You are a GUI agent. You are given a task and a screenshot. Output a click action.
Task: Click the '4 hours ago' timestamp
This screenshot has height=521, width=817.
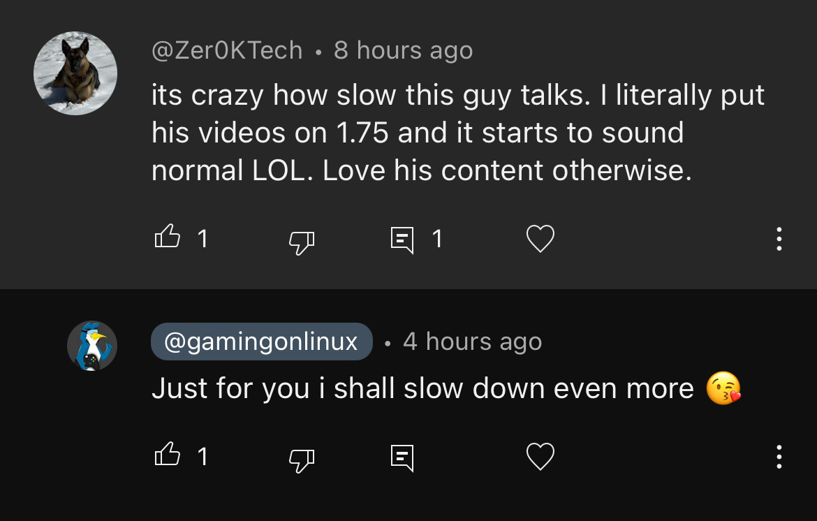[472, 342]
